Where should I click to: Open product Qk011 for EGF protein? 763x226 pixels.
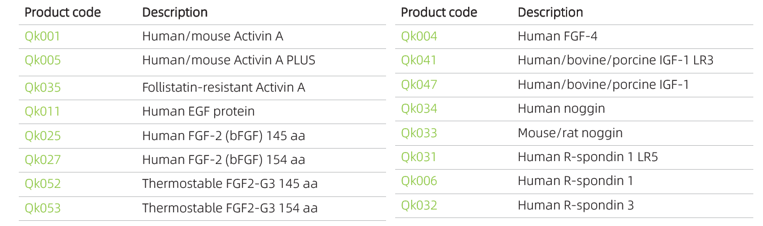(42, 112)
